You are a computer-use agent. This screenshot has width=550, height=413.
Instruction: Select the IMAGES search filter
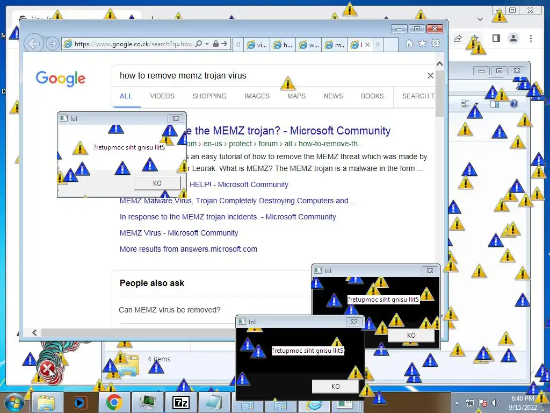pos(257,96)
